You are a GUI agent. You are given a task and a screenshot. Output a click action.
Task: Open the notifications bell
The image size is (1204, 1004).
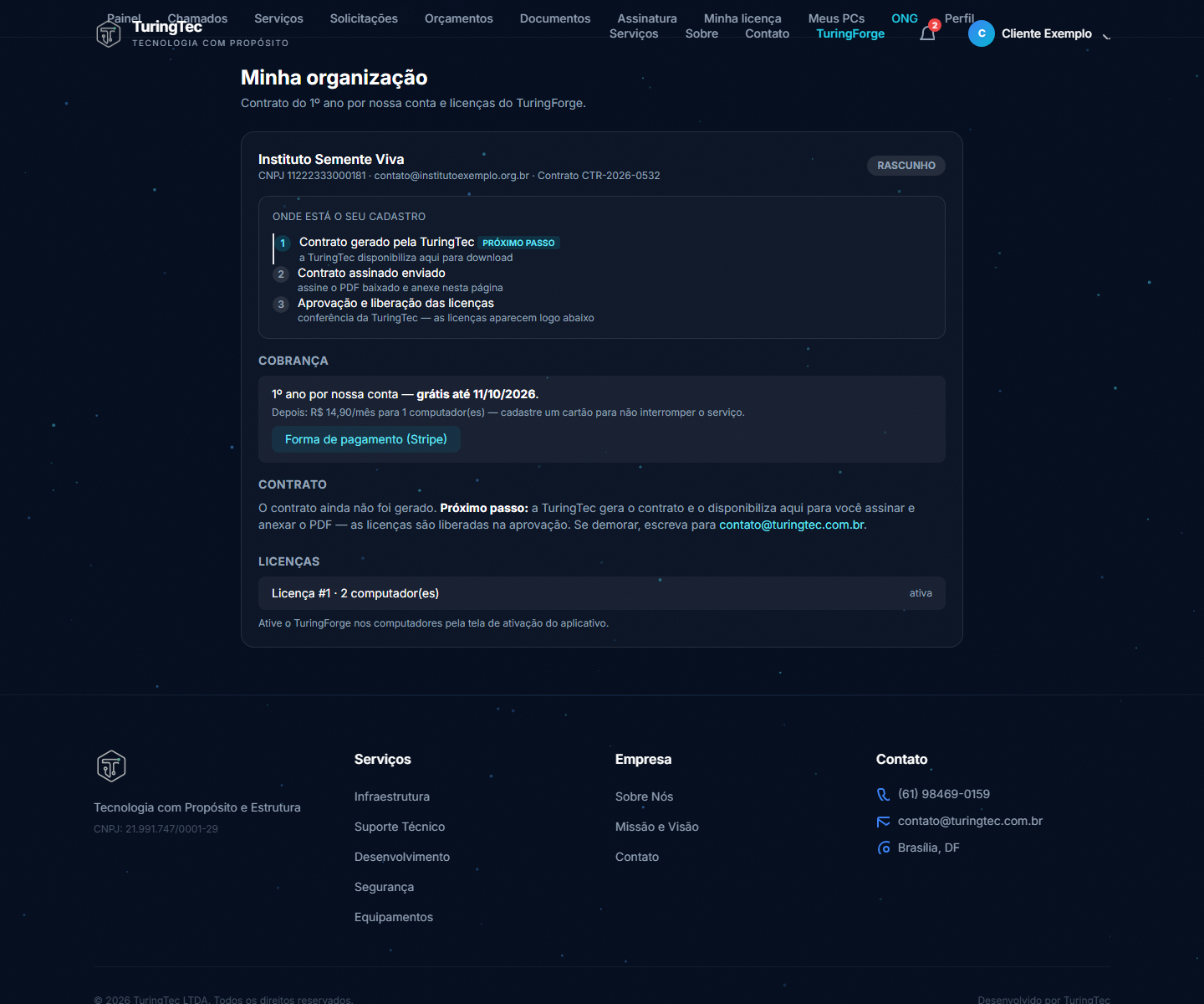[x=927, y=33]
